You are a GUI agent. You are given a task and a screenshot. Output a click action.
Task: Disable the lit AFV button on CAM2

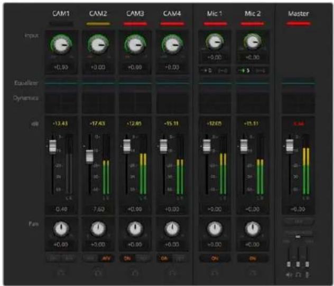tap(106, 258)
